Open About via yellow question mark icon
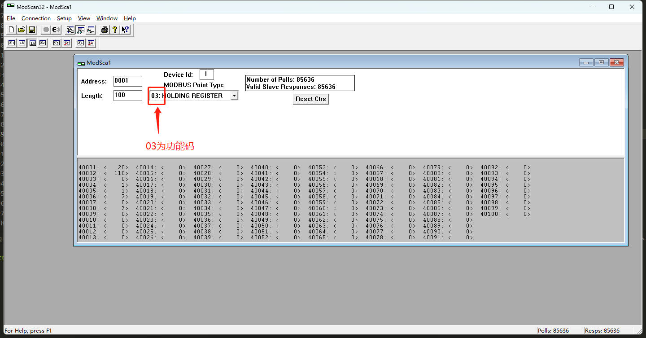This screenshot has width=646, height=338. [115, 30]
